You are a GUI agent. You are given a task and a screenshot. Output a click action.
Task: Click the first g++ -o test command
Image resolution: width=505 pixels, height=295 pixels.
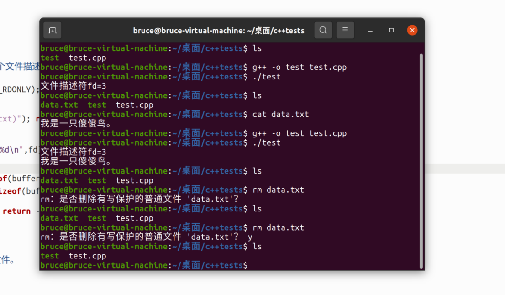[299, 67]
